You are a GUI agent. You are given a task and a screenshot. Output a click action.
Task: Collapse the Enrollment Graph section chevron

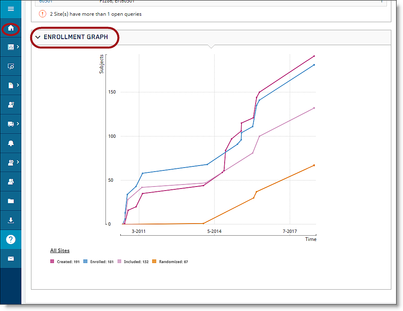[38, 37]
